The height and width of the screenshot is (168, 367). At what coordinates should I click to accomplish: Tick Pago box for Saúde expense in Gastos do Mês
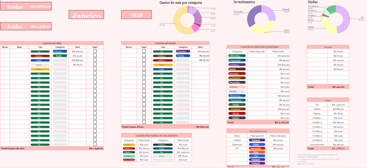[95, 55]
